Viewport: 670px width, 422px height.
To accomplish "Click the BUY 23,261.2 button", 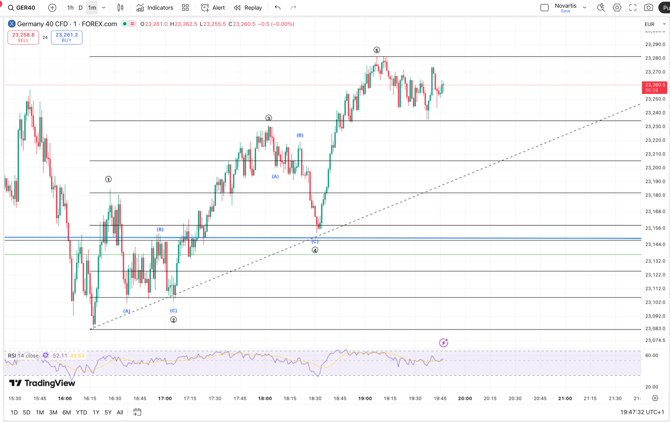I will [x=66, y=37].
